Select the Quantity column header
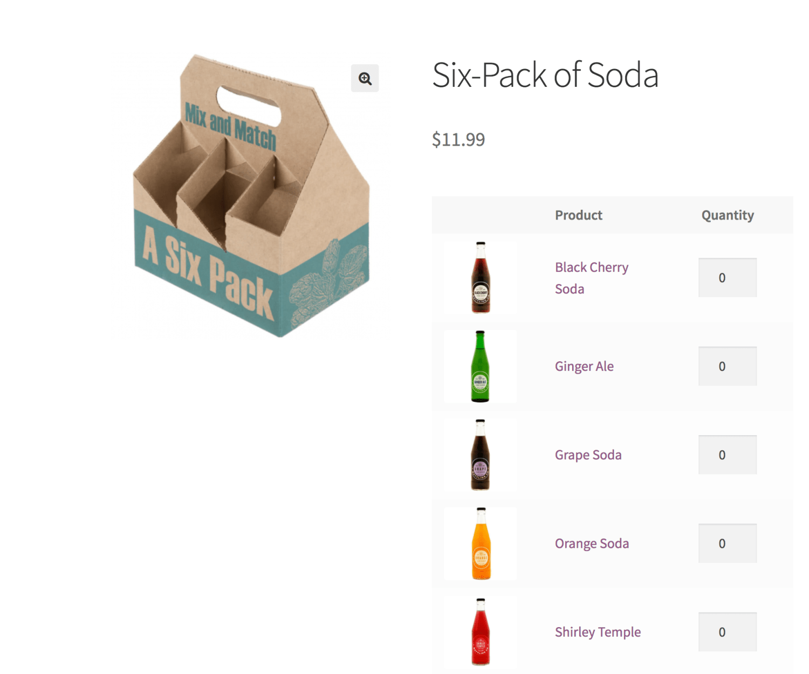This screenshot has width=809, height=674. (x=727, y=215)
